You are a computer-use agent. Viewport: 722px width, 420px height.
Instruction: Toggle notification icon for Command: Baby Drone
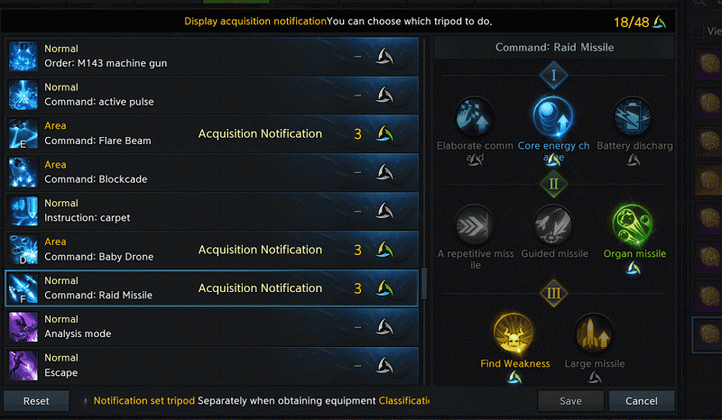tap(384, 250)
